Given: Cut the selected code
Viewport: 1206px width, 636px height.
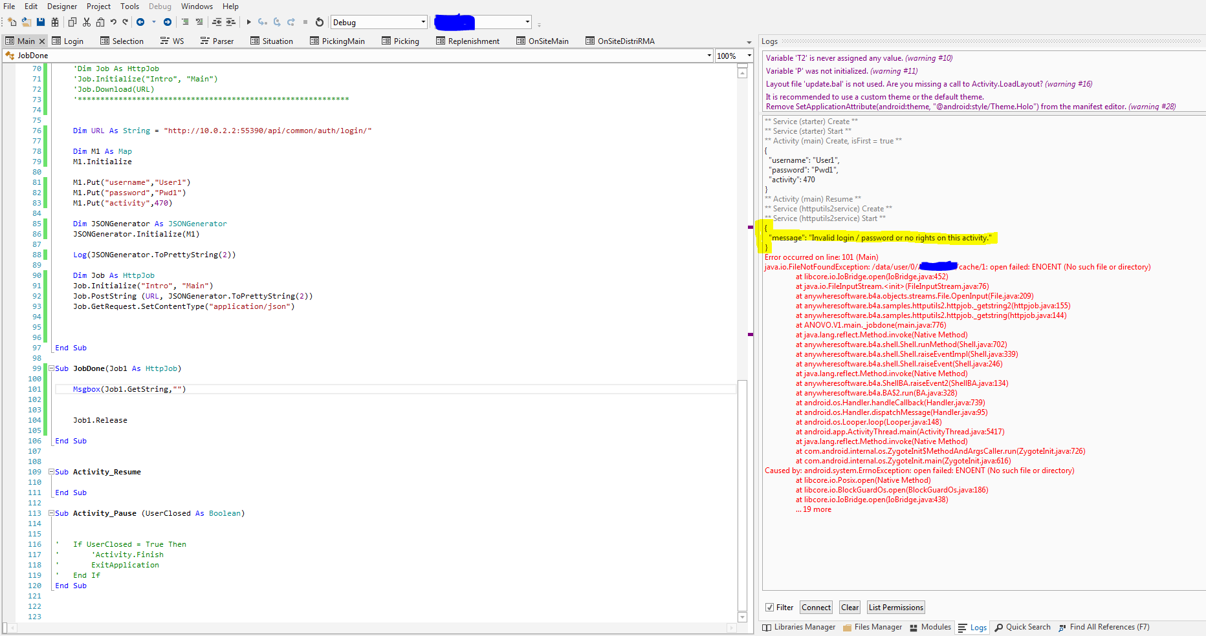Looking at the screenshot, I should tap(86, 21).
